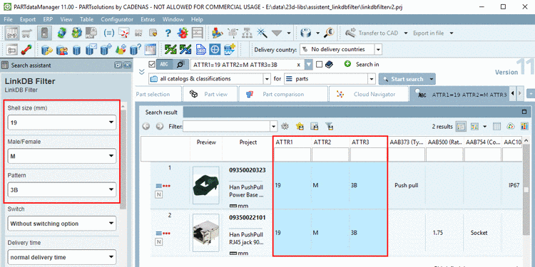The height and width of the screenshot is (267, 535).
Task: Click the bar chart icon in results toolbar
Action: click(x=524, y=127)
